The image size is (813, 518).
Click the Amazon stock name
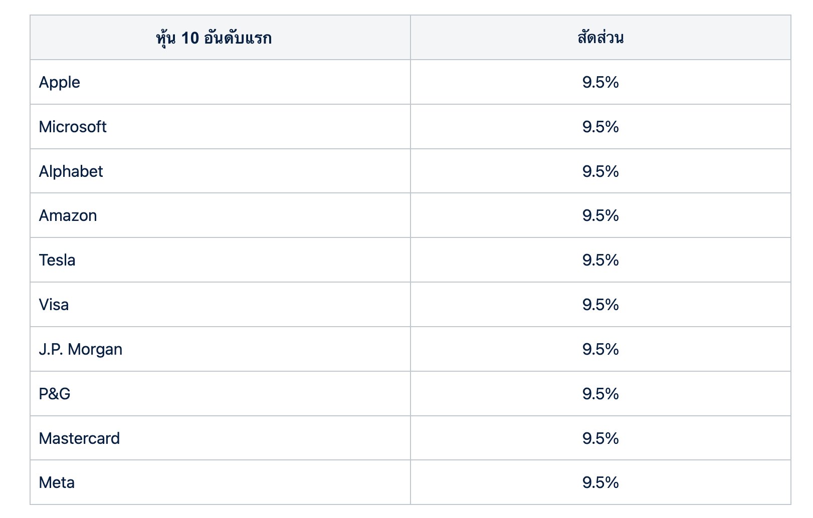[68, 215]
